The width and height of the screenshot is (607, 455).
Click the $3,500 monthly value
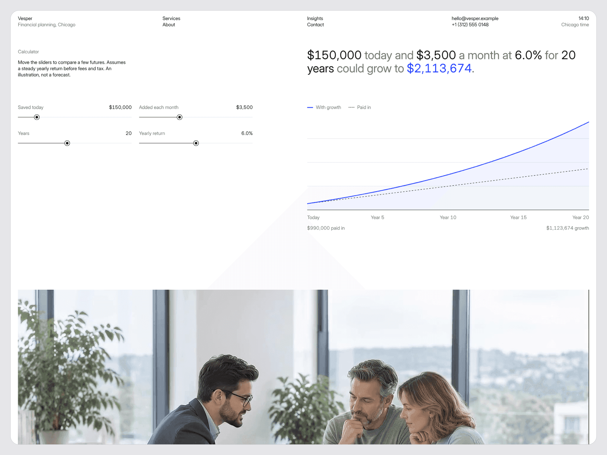[244, 107]
